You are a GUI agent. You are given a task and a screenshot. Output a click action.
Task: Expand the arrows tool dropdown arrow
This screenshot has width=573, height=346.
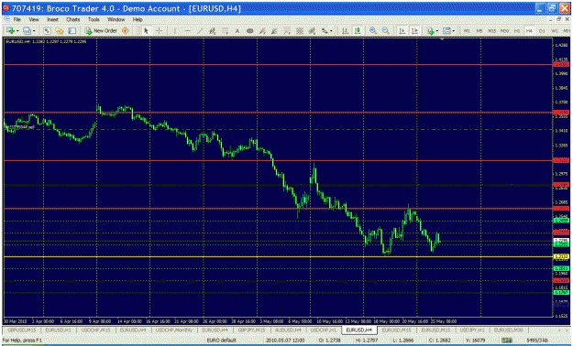click(x=331, y=31)
